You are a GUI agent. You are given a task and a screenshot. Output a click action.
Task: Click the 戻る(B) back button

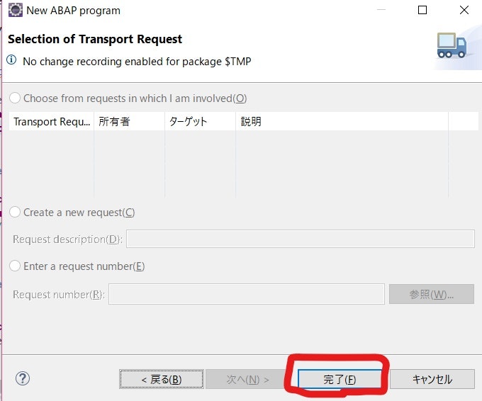point(162,379)
